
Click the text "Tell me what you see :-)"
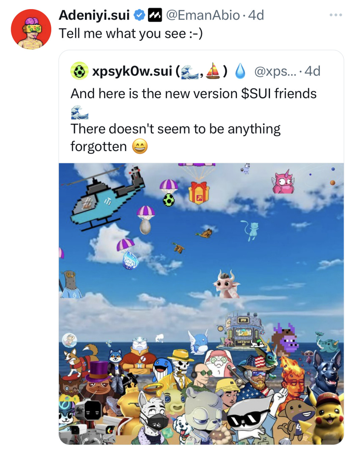pyautogui.click(x=131, y=33)
